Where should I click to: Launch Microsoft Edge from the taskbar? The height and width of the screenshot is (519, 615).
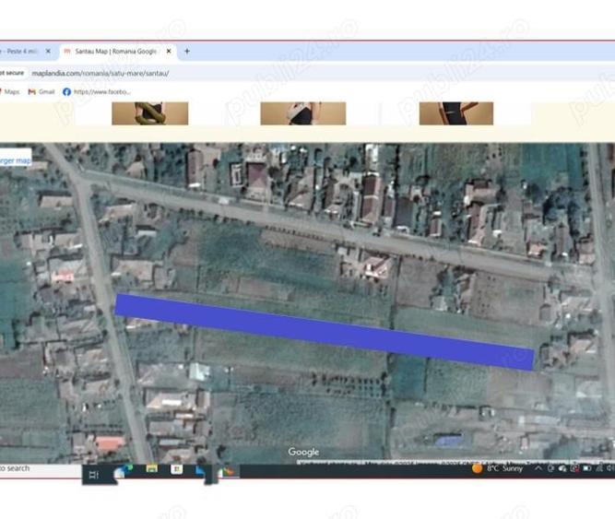click(124, 471)
